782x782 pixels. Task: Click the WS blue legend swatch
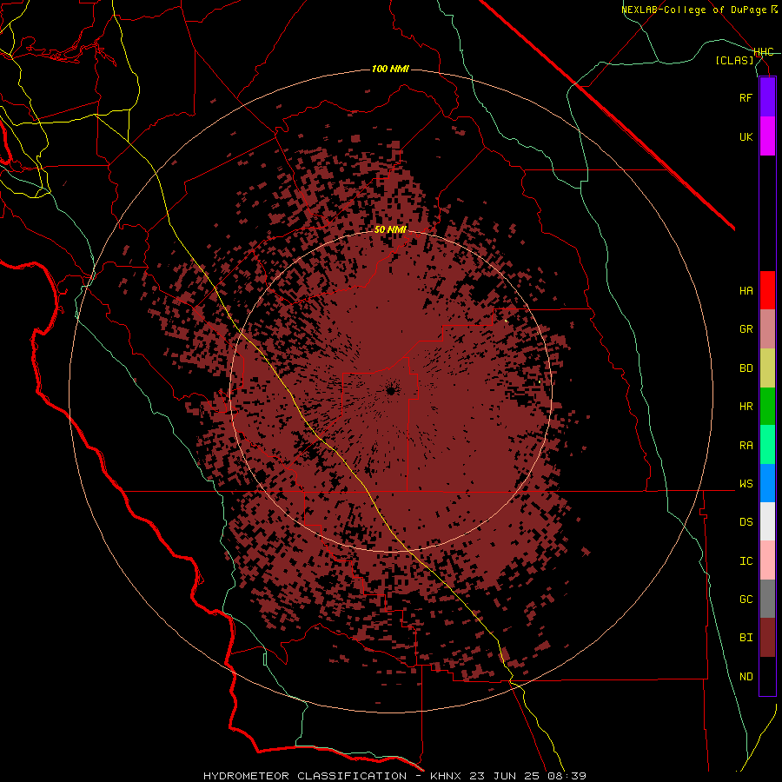coord(767,483)
